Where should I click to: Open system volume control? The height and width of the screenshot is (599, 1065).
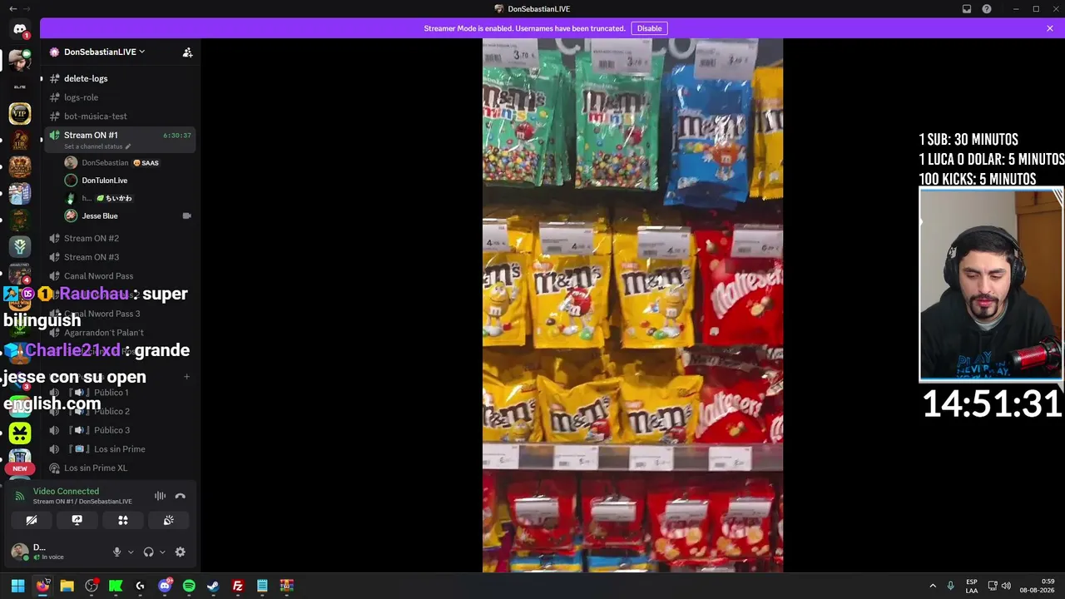[x=1006, y=586]
